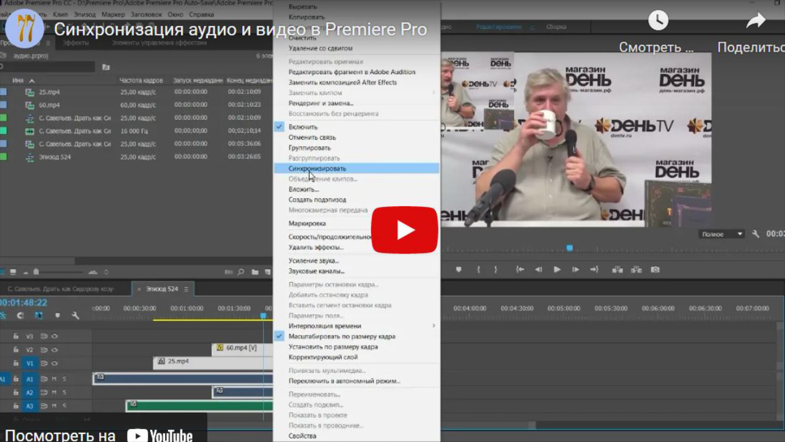Click the Find magnifier in Project panel footer

click(240, 272)
